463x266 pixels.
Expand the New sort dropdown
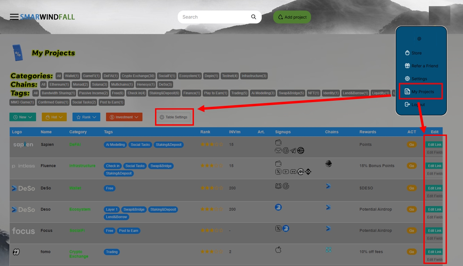tap(23, 117)
